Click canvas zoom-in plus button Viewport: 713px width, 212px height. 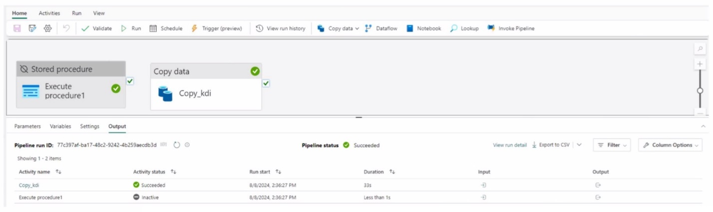(700, 65)
